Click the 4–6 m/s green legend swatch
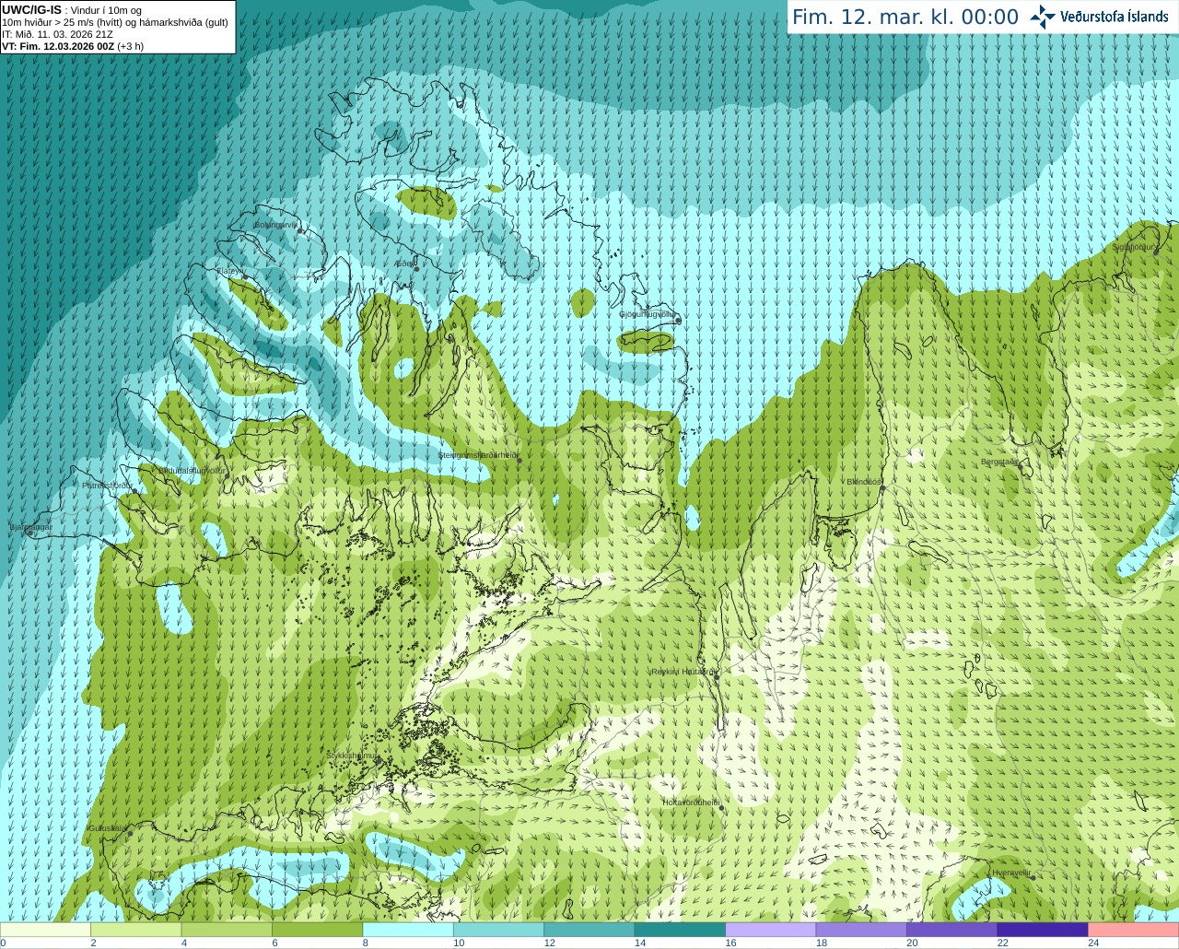This screenshot has width=1179, height=949. [227, 930]
